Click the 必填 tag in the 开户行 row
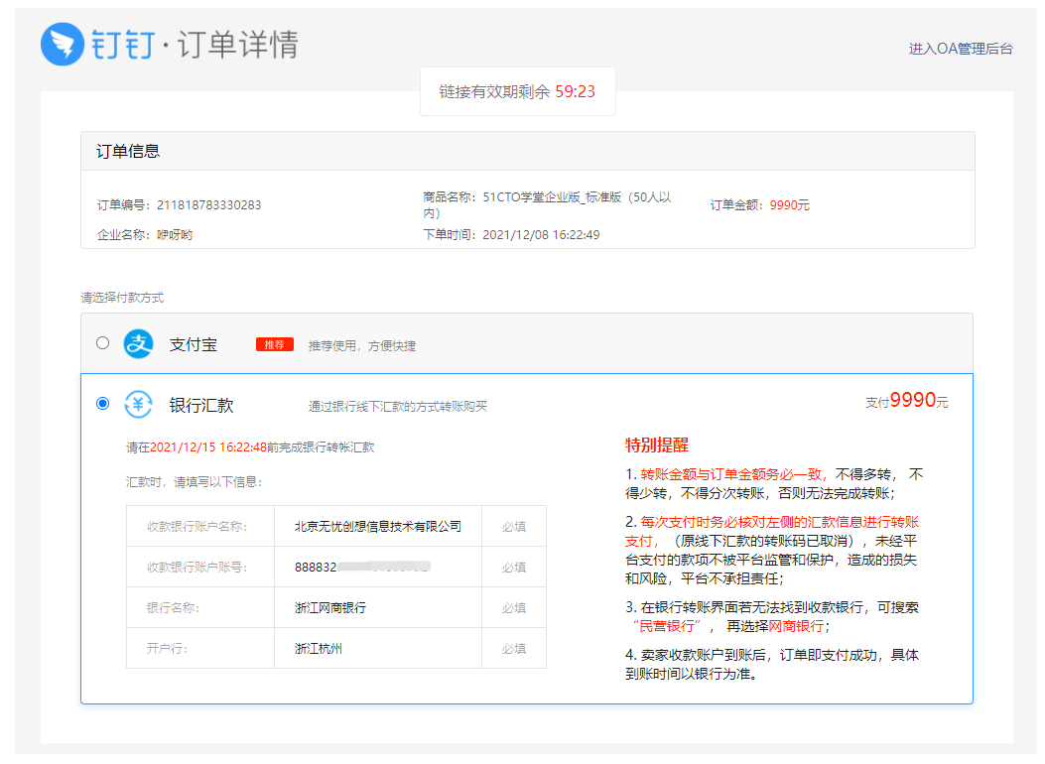 514,648
